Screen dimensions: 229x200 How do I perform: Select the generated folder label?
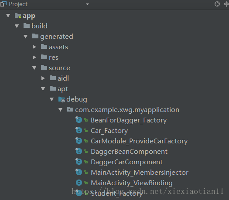(57, 37)
